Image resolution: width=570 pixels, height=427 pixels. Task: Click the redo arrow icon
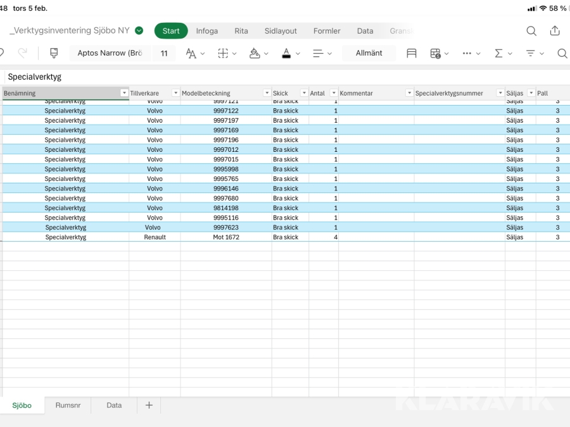pos(23,53)
